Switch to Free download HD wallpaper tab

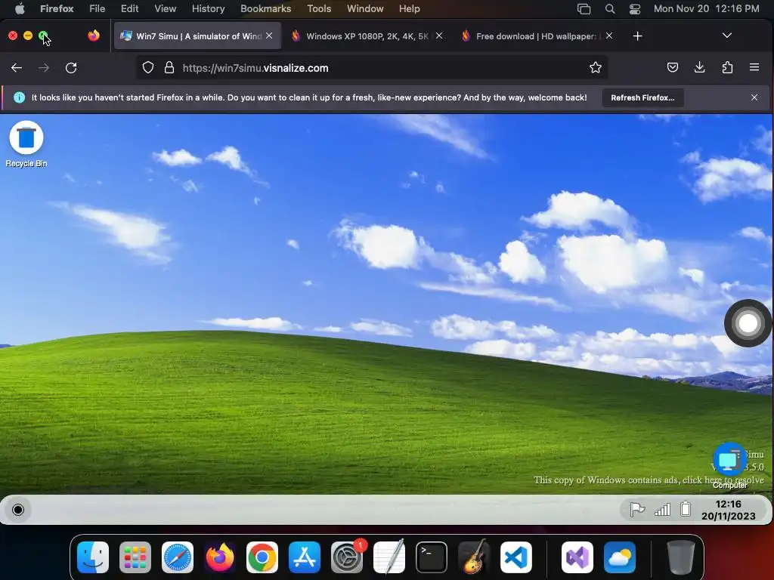tap(536, 36)
